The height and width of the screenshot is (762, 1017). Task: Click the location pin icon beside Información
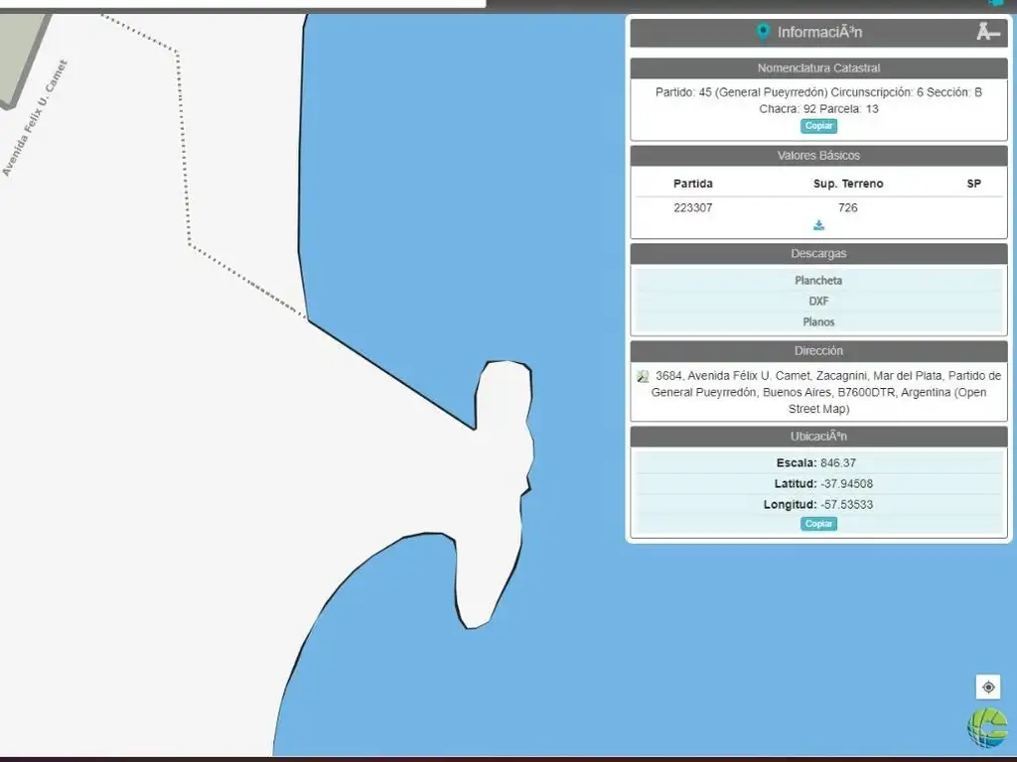[762, 32]
